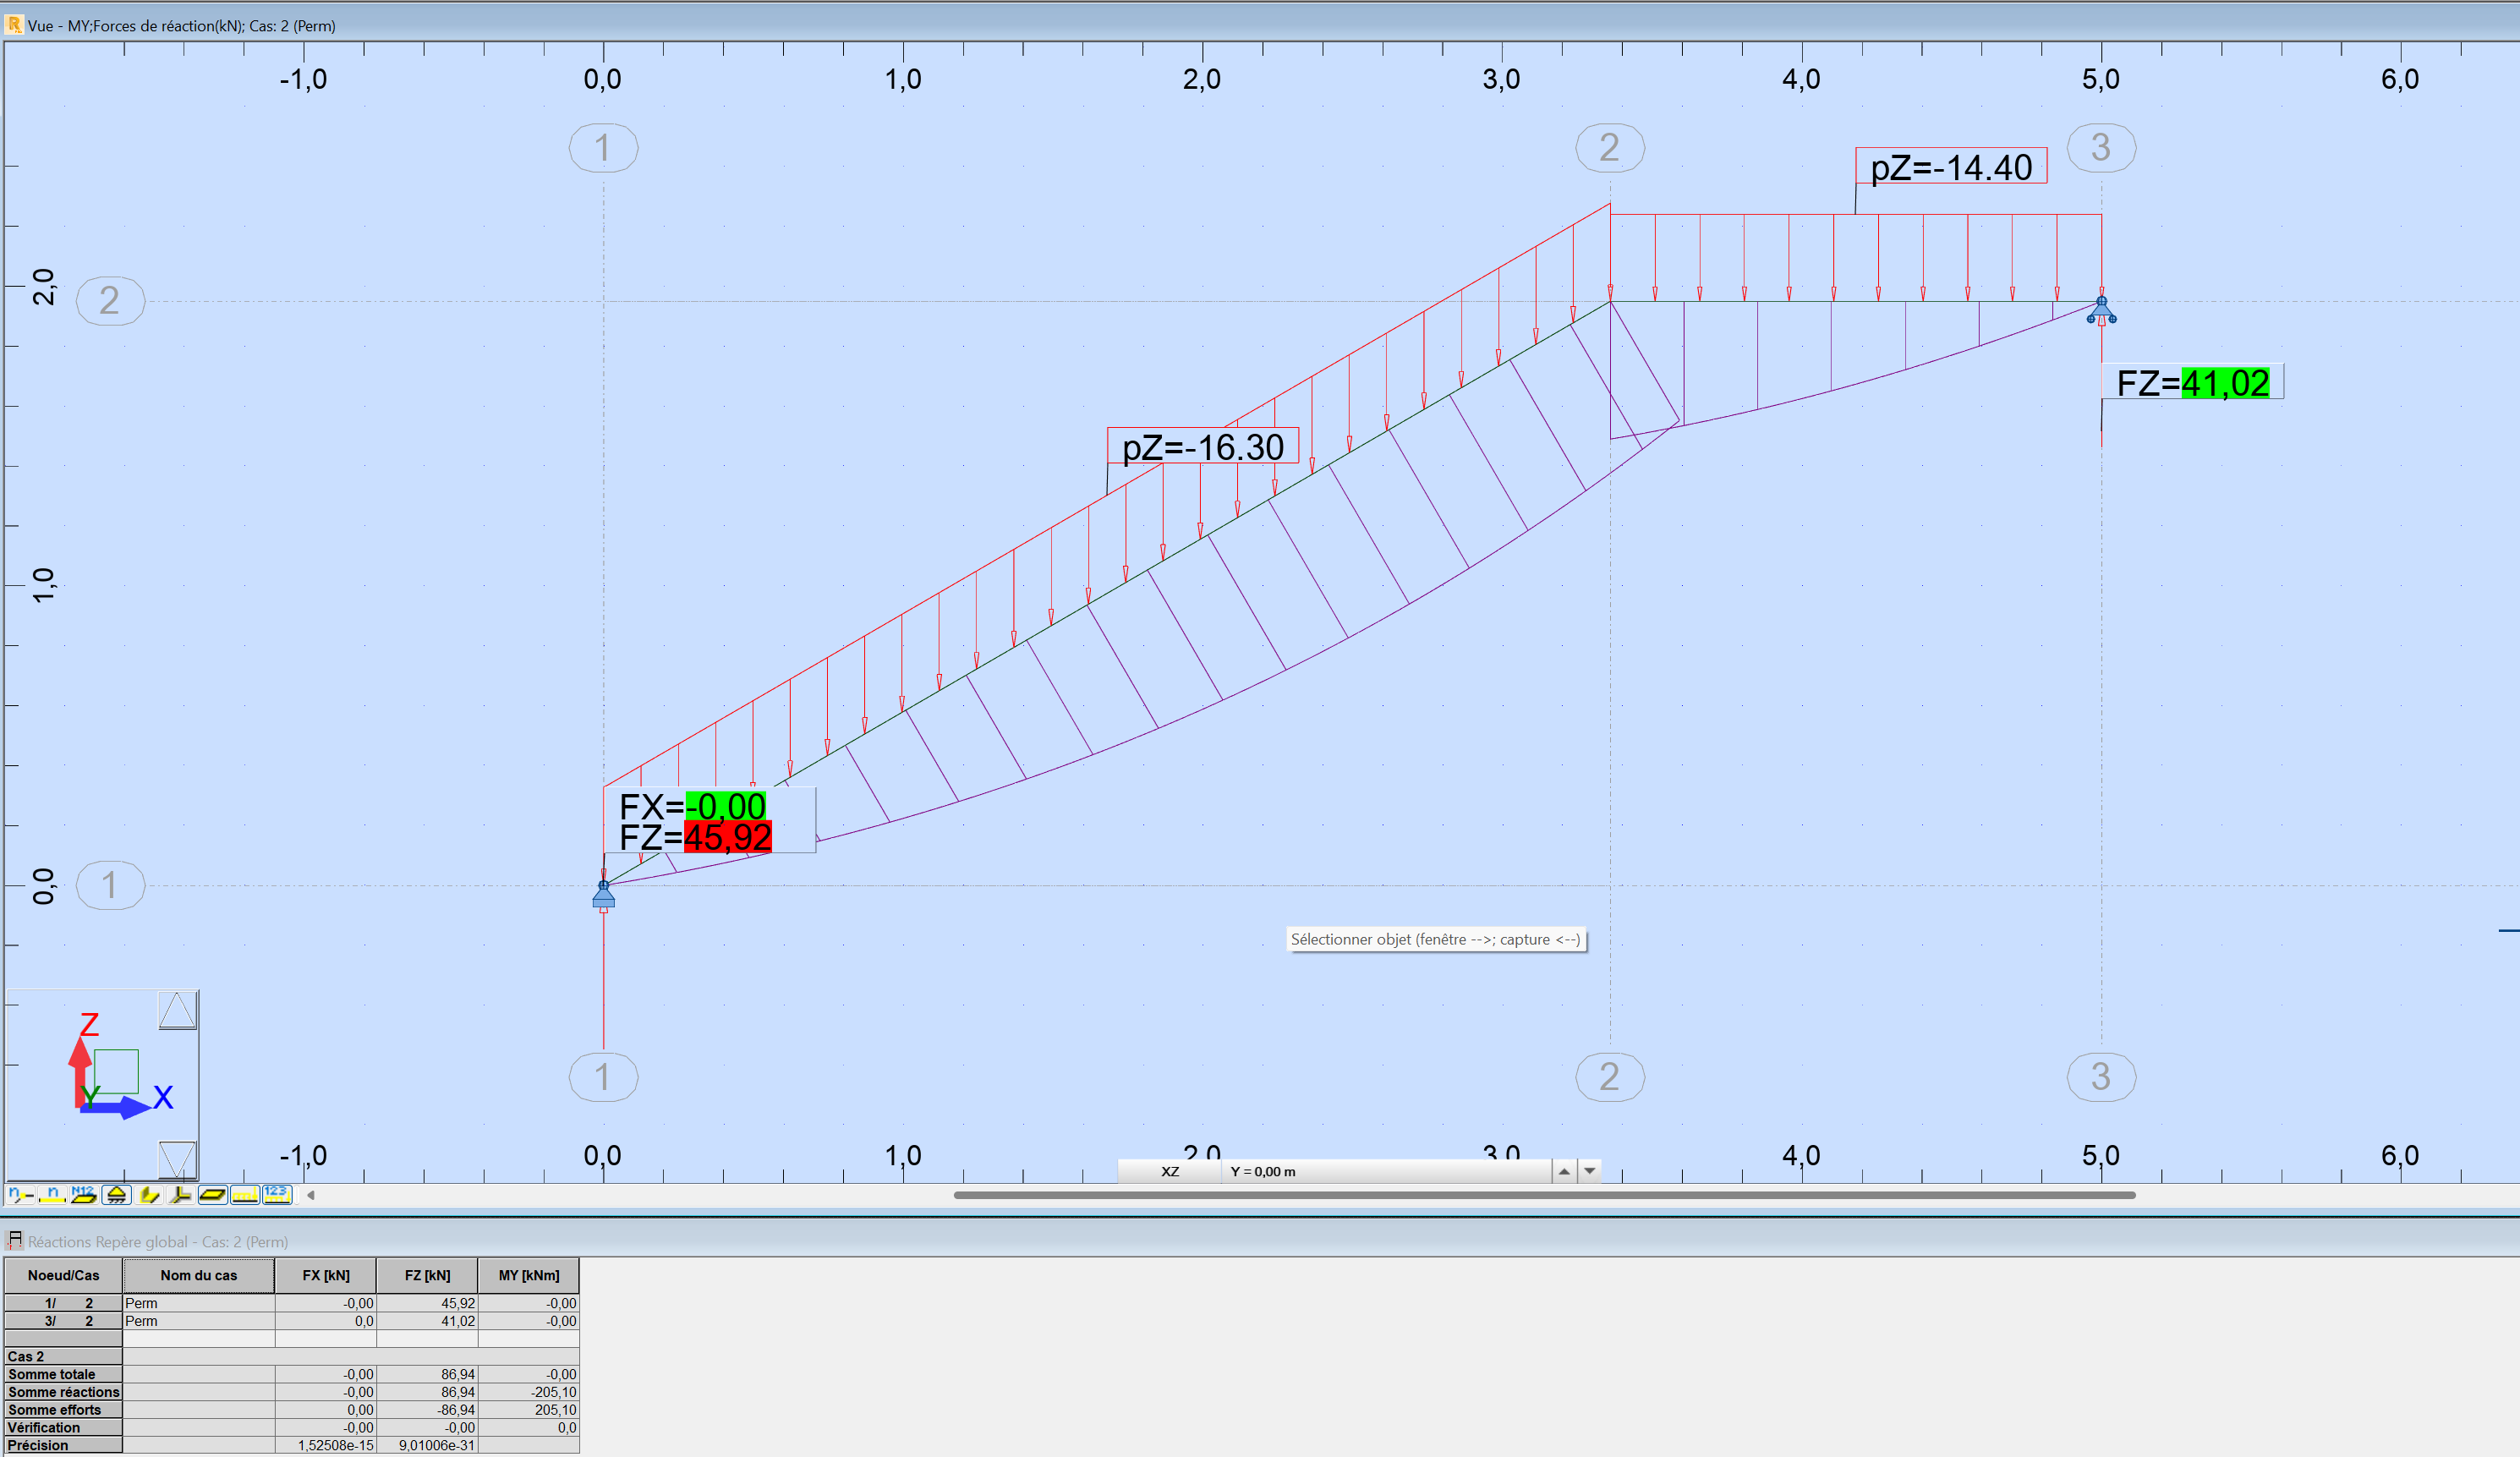Image resolution: width=2520 pixels, height=1457 pixels.
Task: Click the Noeud/Cas column header
Action: 63,1275
